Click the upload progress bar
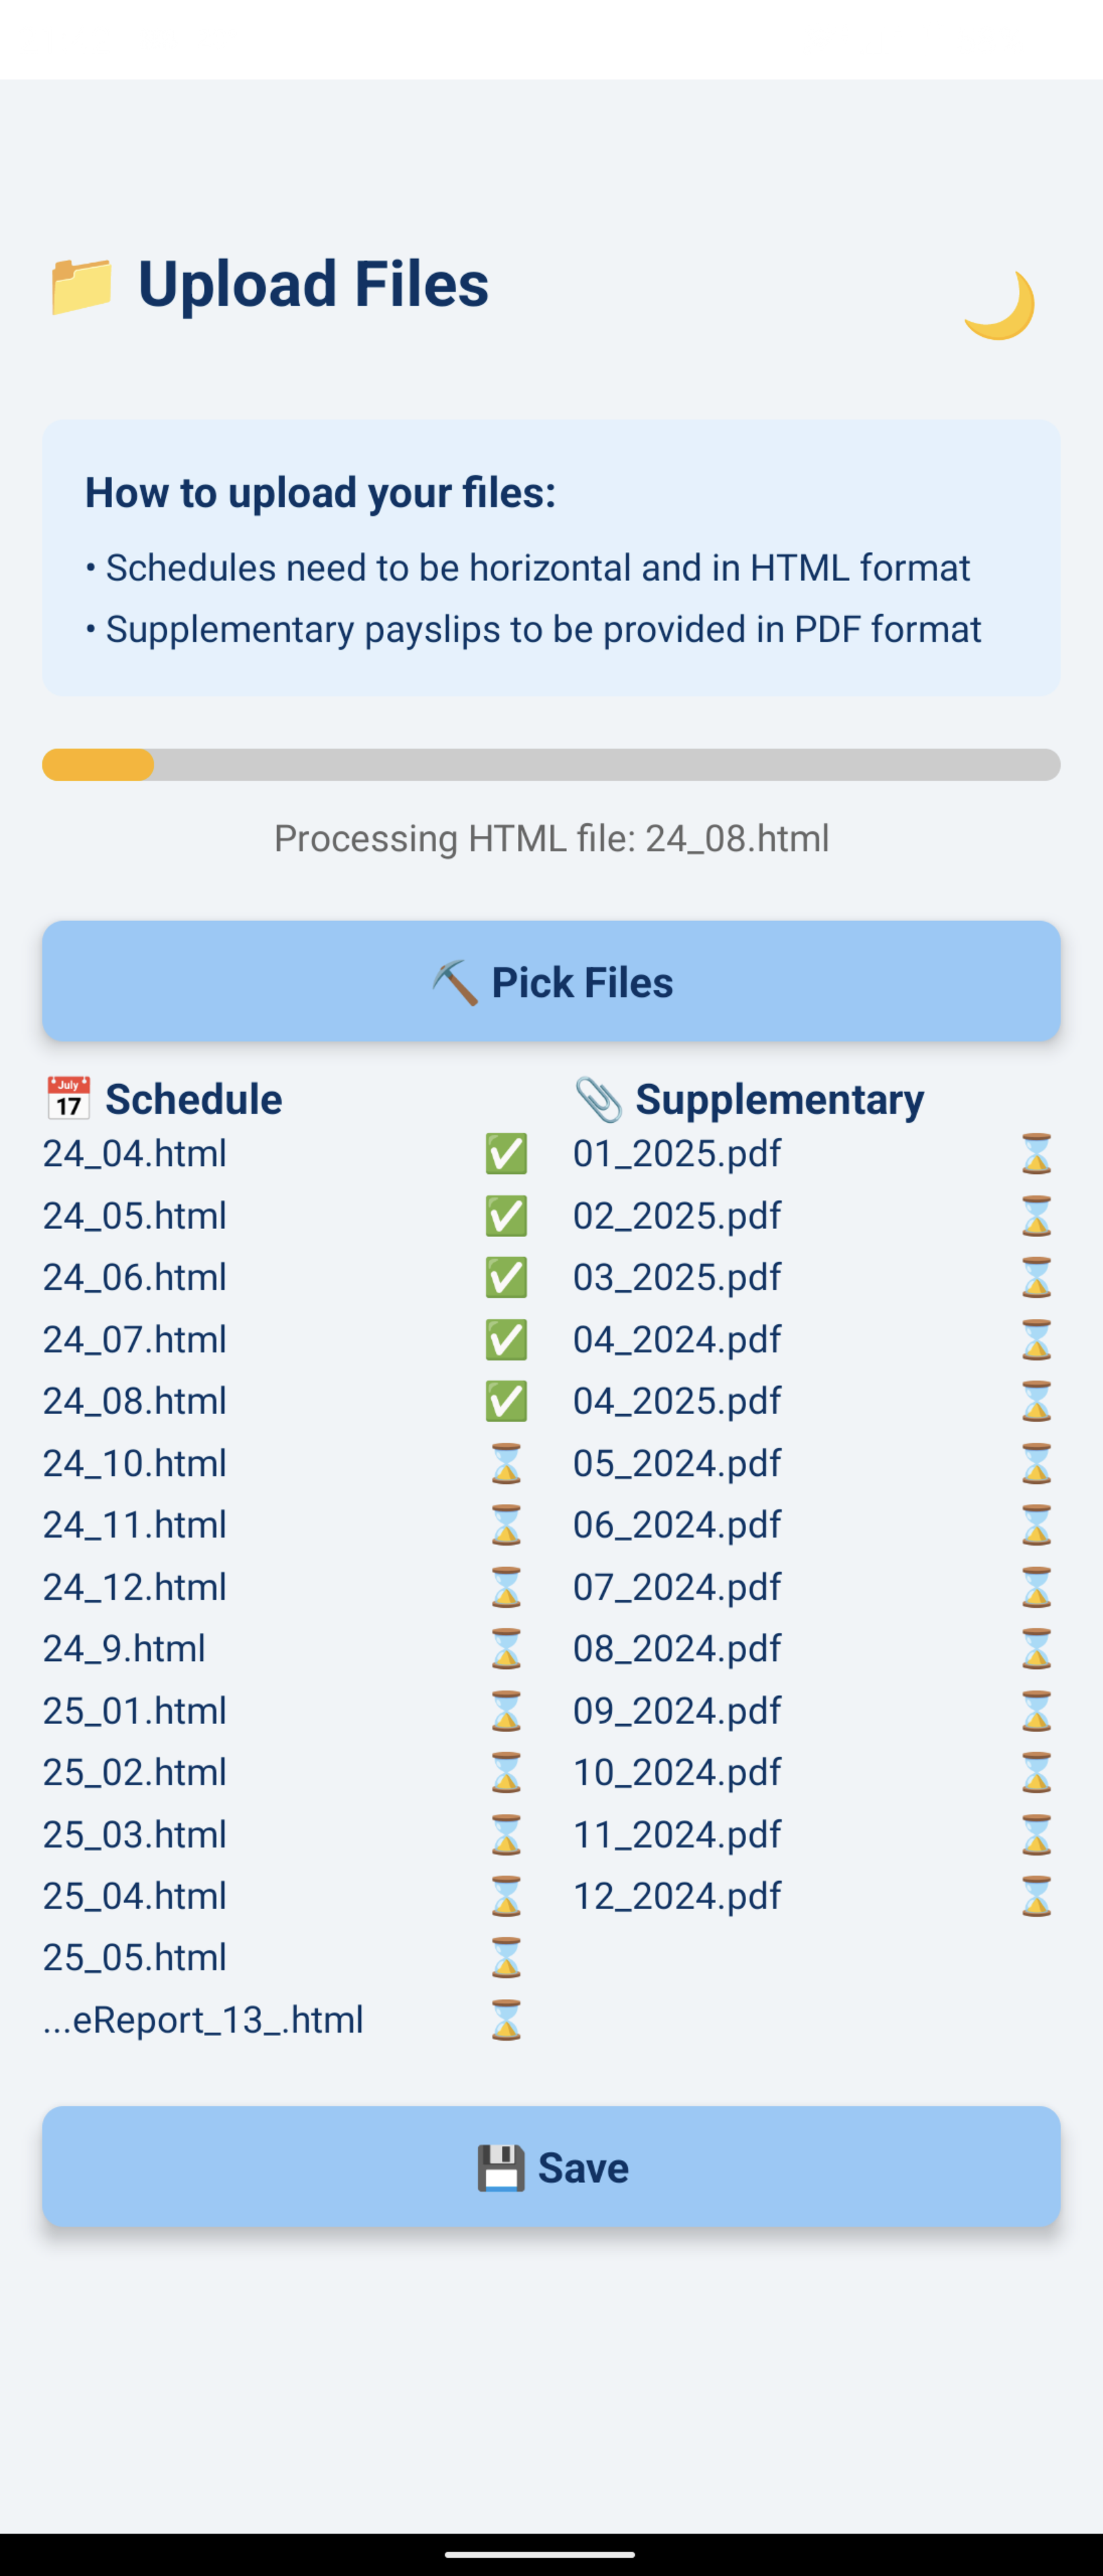Screen dimensions: 1103x2576 coord(551,765)
